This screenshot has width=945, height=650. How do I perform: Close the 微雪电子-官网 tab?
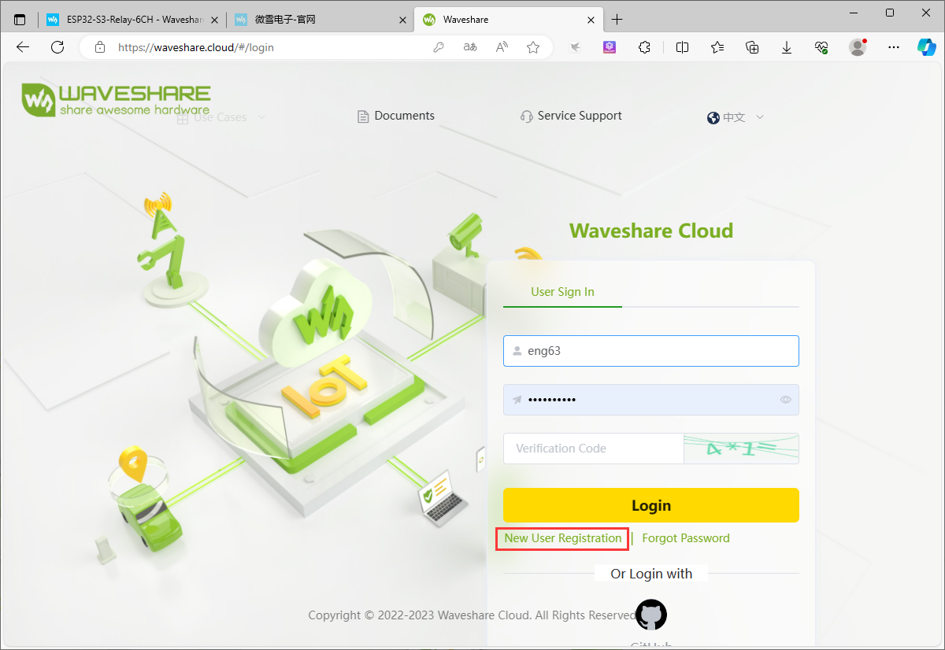point(402,20)
